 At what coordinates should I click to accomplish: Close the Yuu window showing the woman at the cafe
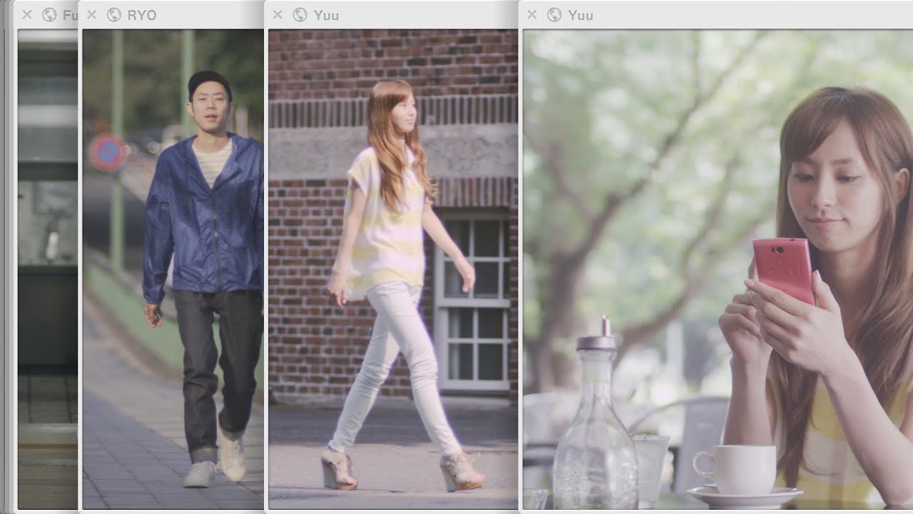click(532, 14)
